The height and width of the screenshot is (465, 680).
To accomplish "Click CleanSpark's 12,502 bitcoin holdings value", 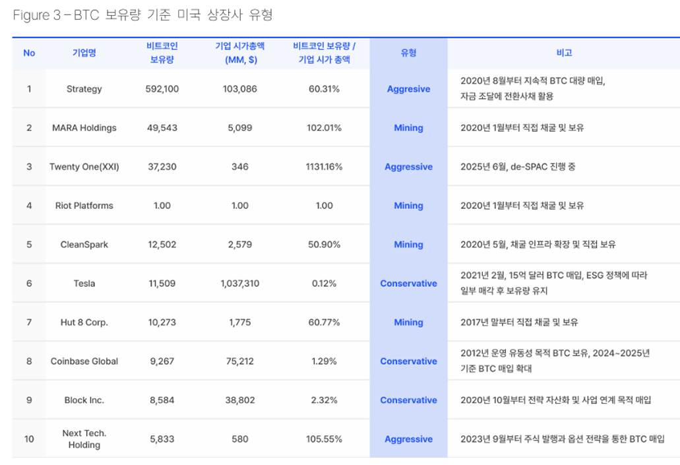I will click(x=162, y=245).
